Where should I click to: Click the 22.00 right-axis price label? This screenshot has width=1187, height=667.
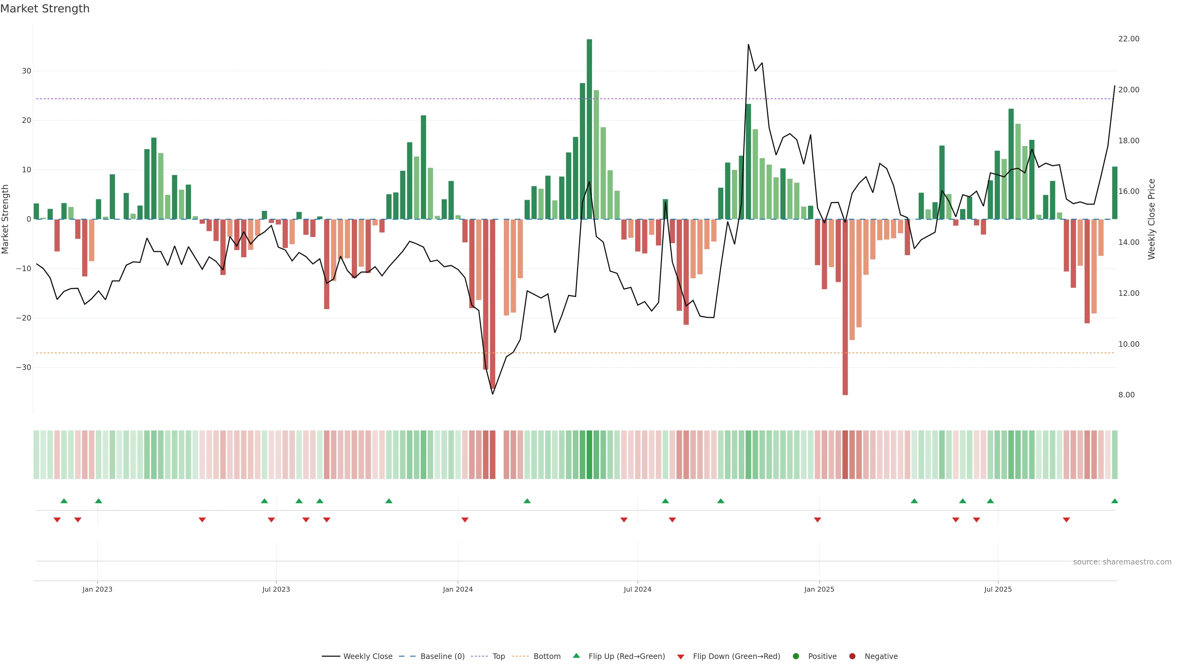tap(1129, 39)
